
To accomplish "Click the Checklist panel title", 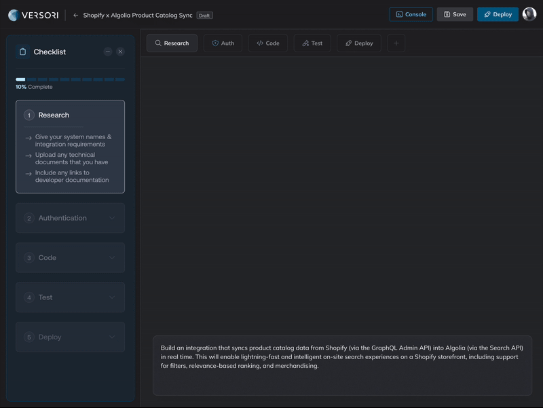I will click(x=50, y=52).
